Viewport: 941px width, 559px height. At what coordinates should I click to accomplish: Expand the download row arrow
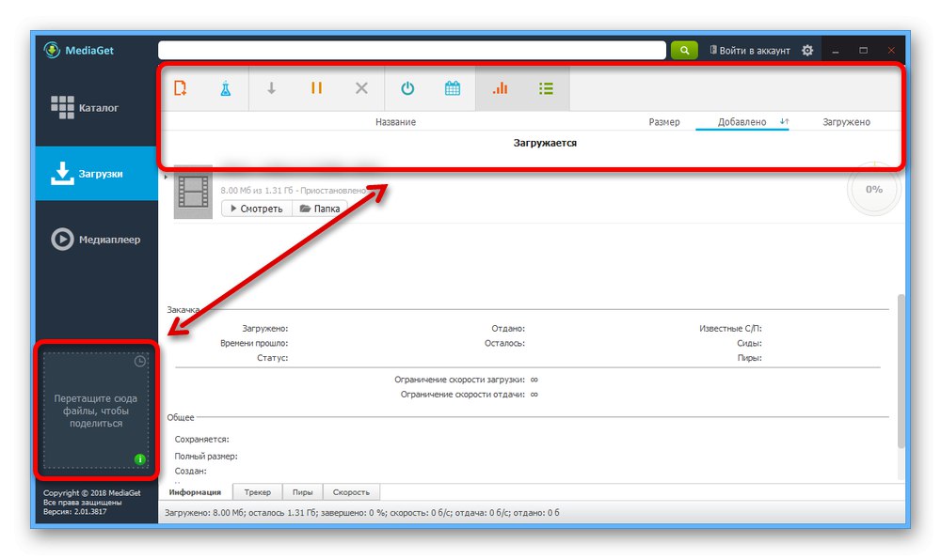(166, 178)
